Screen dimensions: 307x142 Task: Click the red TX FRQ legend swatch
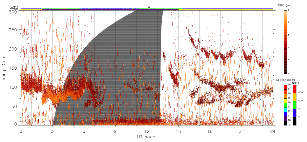point(285,87)
